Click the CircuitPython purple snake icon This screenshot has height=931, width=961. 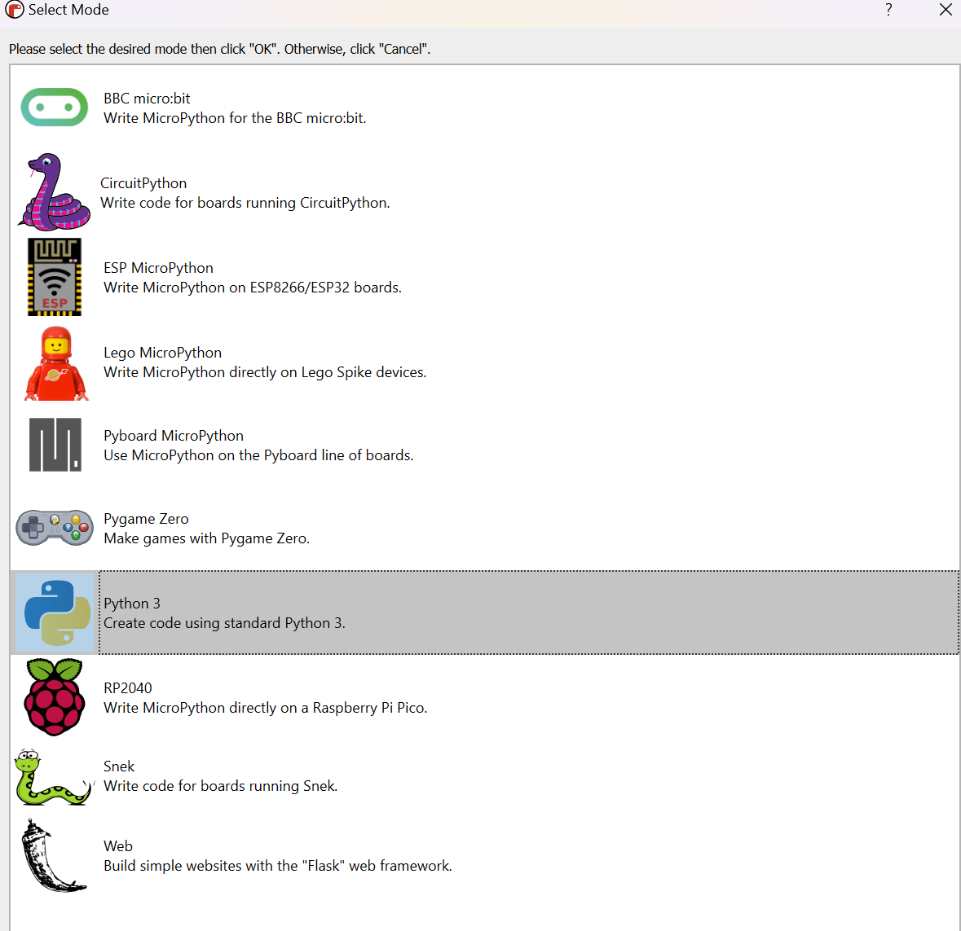click(54, 191)
